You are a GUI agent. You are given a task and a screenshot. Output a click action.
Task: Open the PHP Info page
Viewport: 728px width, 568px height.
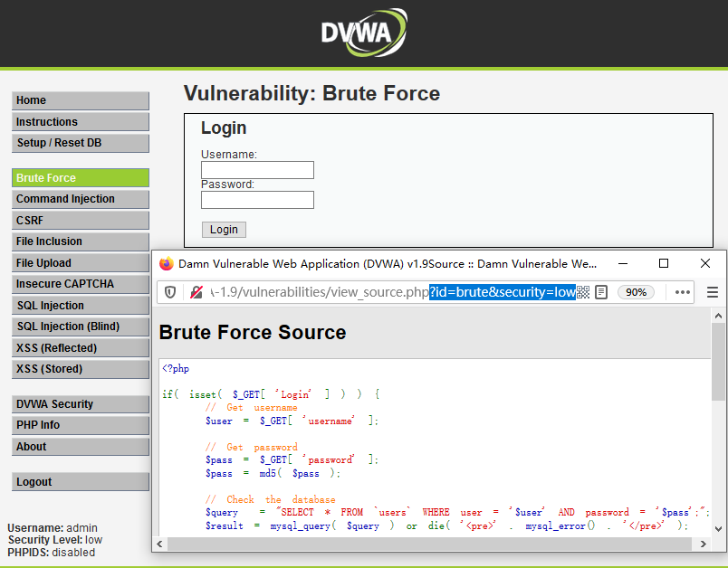(81, 425)
